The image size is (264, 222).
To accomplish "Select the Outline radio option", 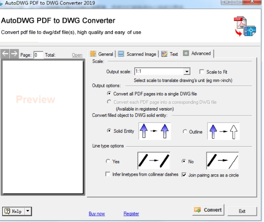I will (185, 132).
